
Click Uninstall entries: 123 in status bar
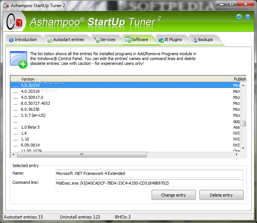coord(80,217)
